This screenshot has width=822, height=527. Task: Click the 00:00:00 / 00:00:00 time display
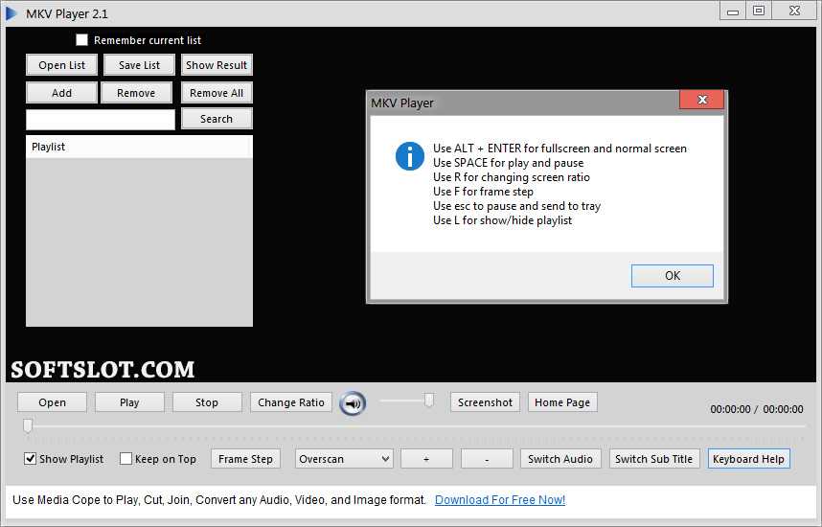(x=757, y=409)
